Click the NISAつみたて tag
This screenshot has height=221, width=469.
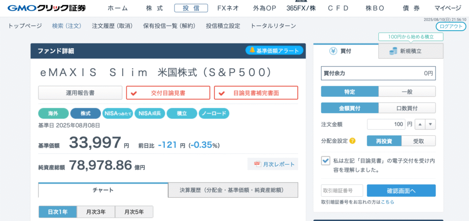[x=118, y=114]
